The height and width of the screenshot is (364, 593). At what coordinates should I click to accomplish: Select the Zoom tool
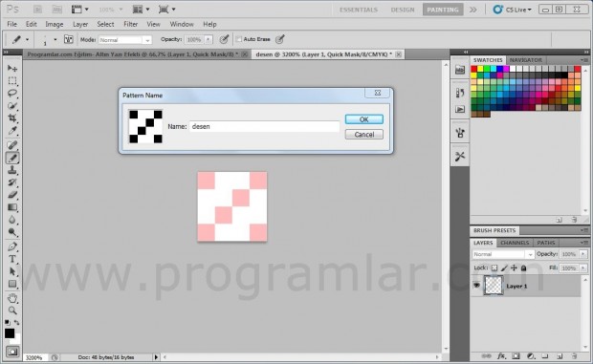click(12, 310)
